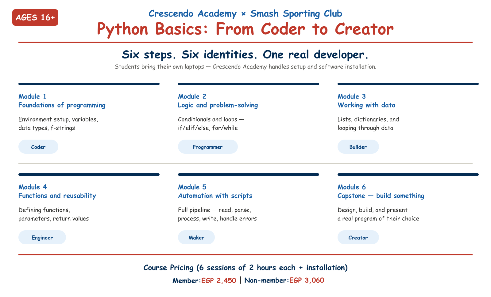Image resolution: width=491 pixels, height=297 pixels.
Task: Click the 'Course Pricing' heading line
Action: [x=245, y=268]
